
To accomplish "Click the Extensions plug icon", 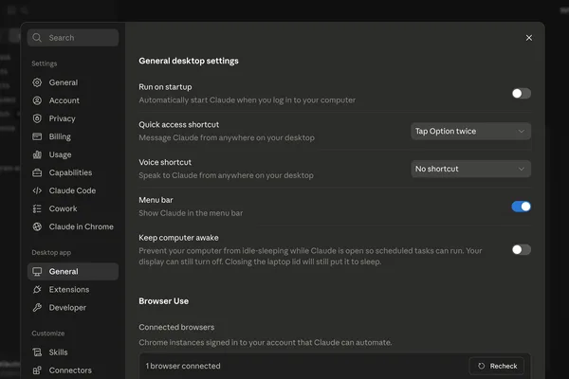I will click(x=37, y=289).
